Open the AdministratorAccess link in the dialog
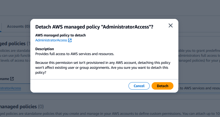The width and height of the screenshot is (220, 117). tap(51, 40)
